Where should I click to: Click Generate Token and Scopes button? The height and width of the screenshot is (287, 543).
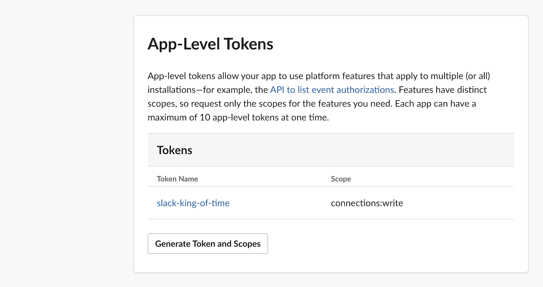pos(207,244)
